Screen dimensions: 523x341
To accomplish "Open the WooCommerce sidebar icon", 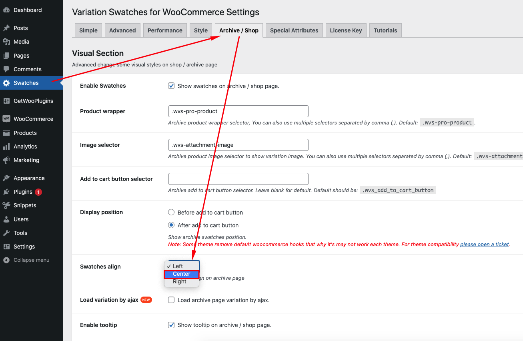I will (x=6, y=119).
